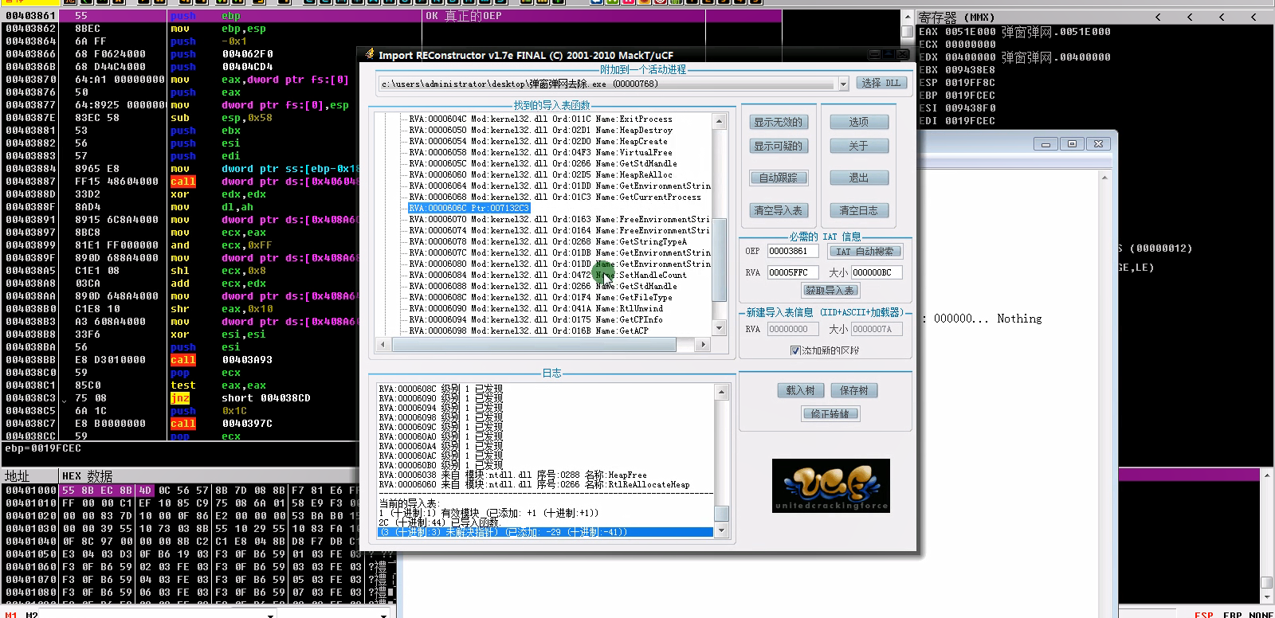Click the HEX 数据 column header

(88, 476)
